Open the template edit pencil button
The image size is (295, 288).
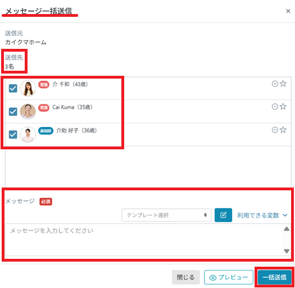223,215
